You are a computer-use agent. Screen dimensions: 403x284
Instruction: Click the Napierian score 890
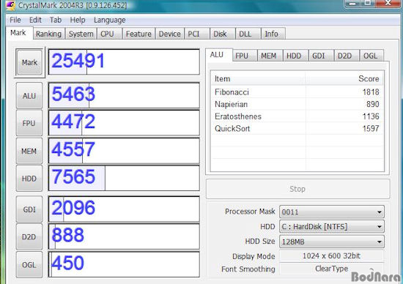click(x=373, y=104)
